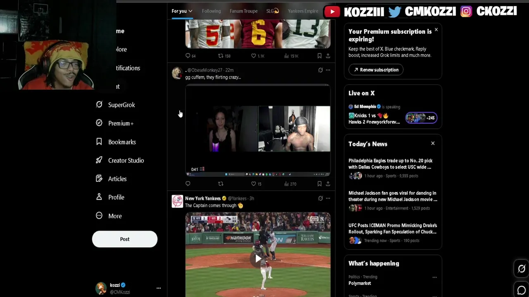Click the 'What's happening' heading
Screen dimensions: 529x297
[x=374, y=263]
